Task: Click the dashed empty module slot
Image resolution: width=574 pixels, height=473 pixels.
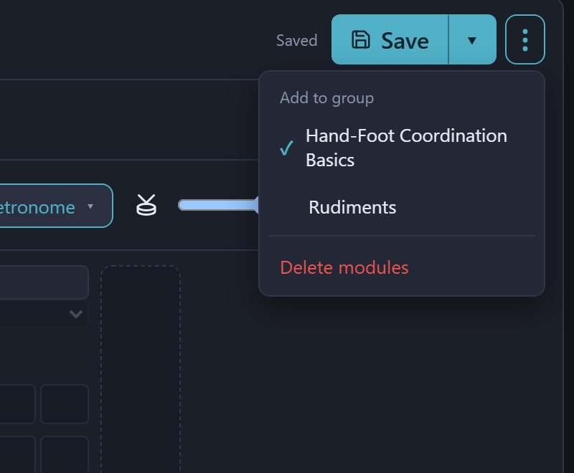Action: click(141, 369)
